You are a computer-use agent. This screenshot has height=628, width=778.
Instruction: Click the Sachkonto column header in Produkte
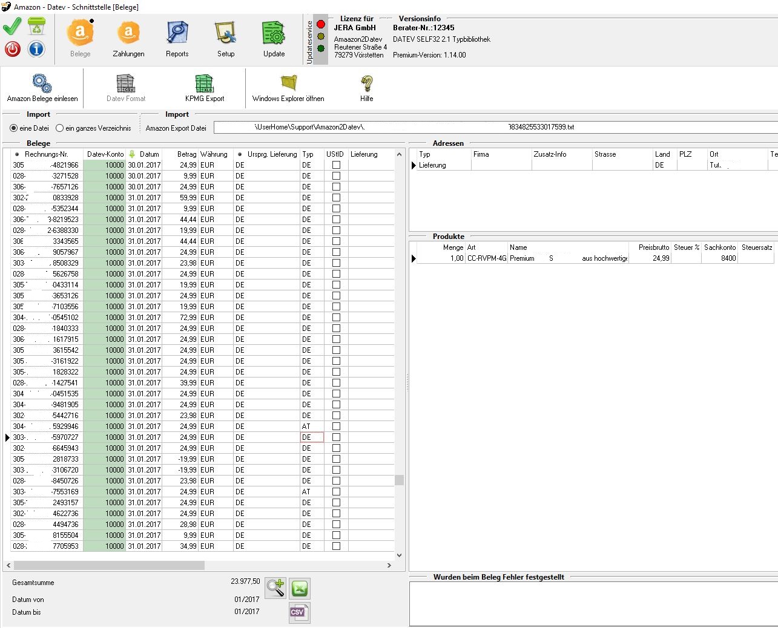point(720,247)
